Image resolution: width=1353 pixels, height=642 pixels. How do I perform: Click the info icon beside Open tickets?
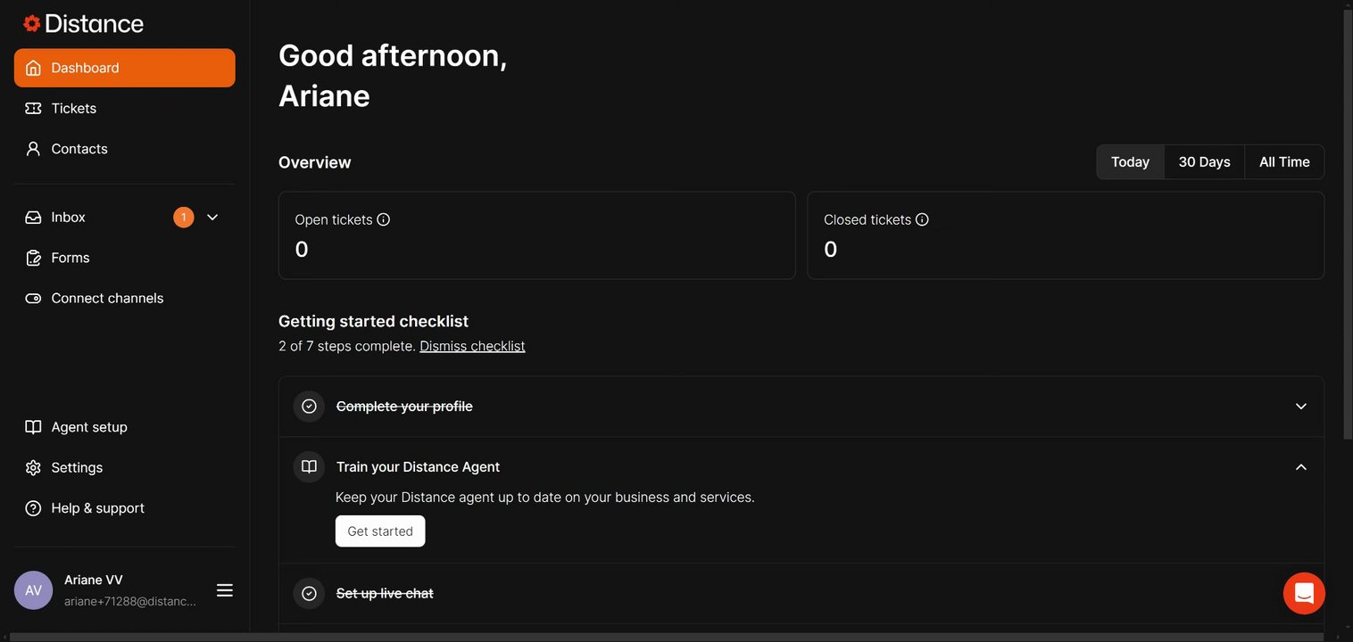point(384,219)
